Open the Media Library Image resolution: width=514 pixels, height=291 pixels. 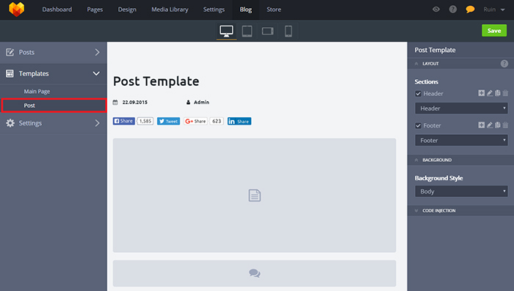(170, 10)
